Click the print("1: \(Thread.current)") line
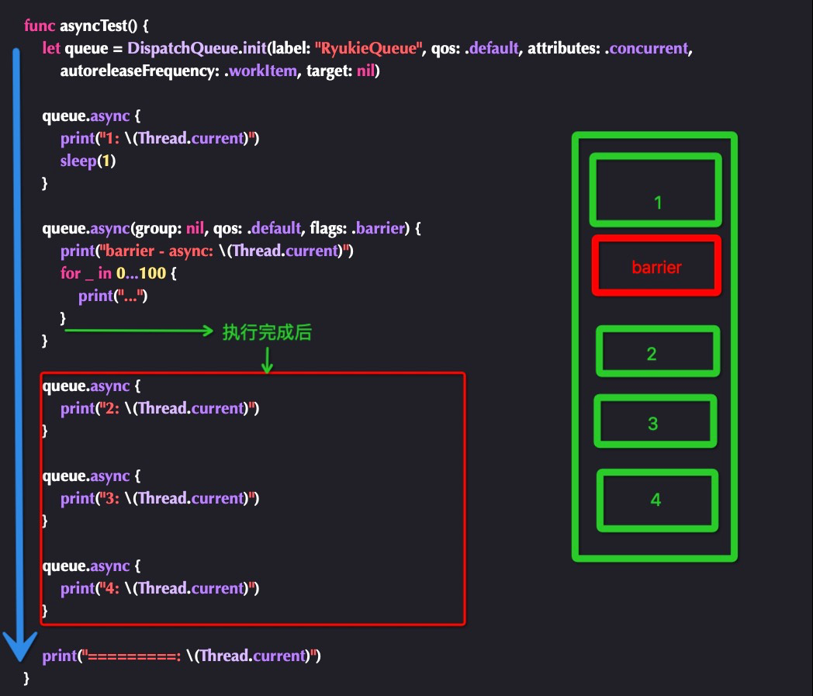The image size is (813, 696). [160, 138]
